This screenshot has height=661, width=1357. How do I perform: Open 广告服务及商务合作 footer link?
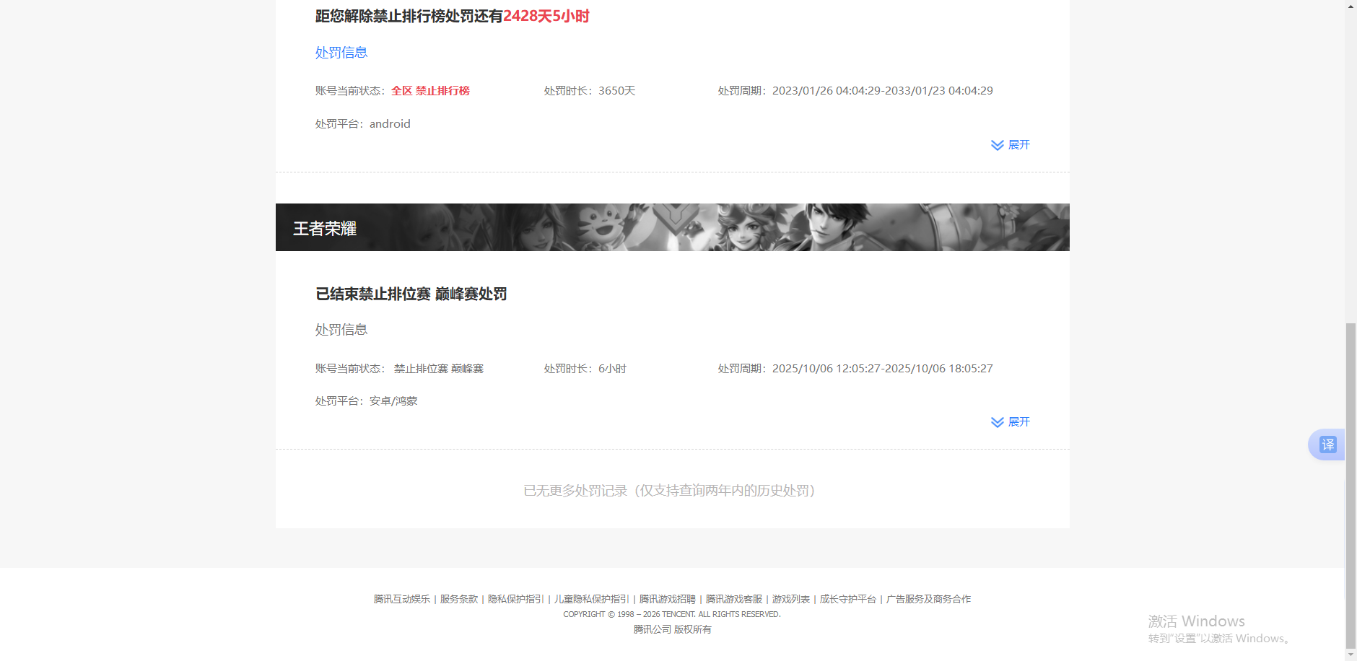point(928,599)
